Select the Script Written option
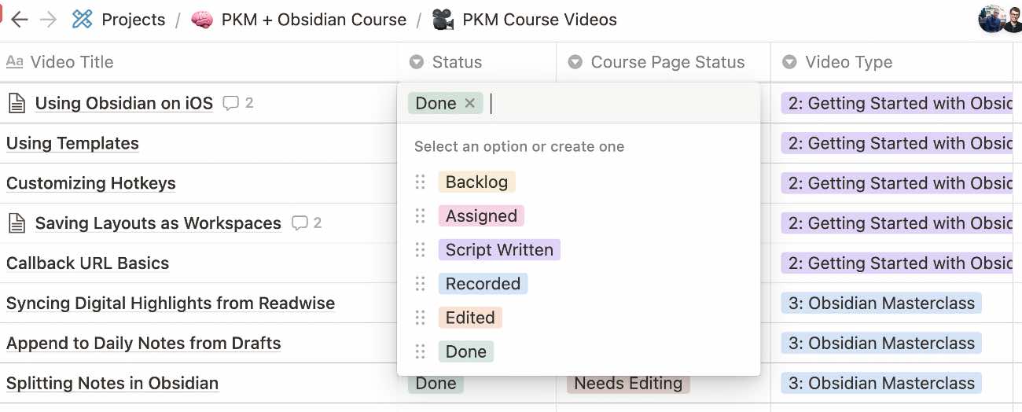Image resolution: width=1022 pixels, height=412 pixels. [x=499, y=250]
